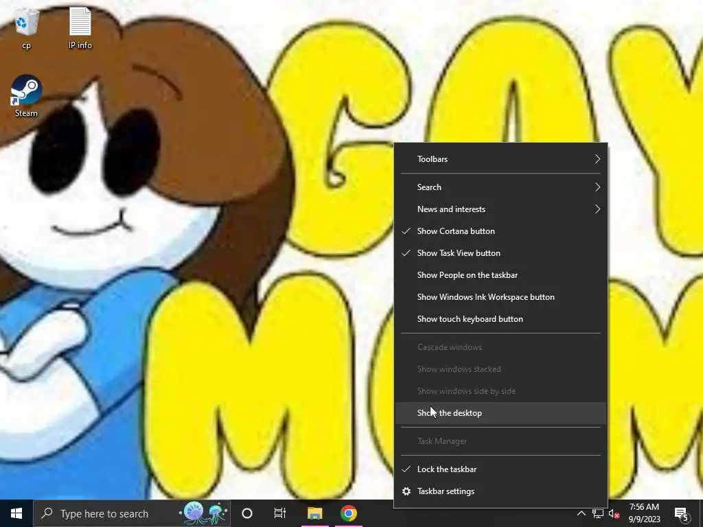
Task: Open the Windows Start menu
Action: [x=16, y=513]
